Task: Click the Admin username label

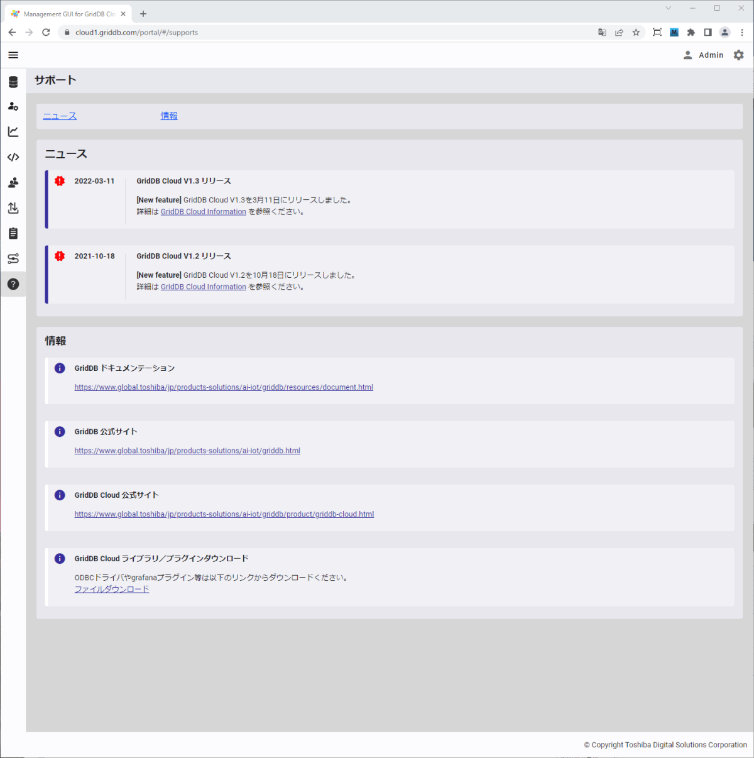Action: (711, 55)
